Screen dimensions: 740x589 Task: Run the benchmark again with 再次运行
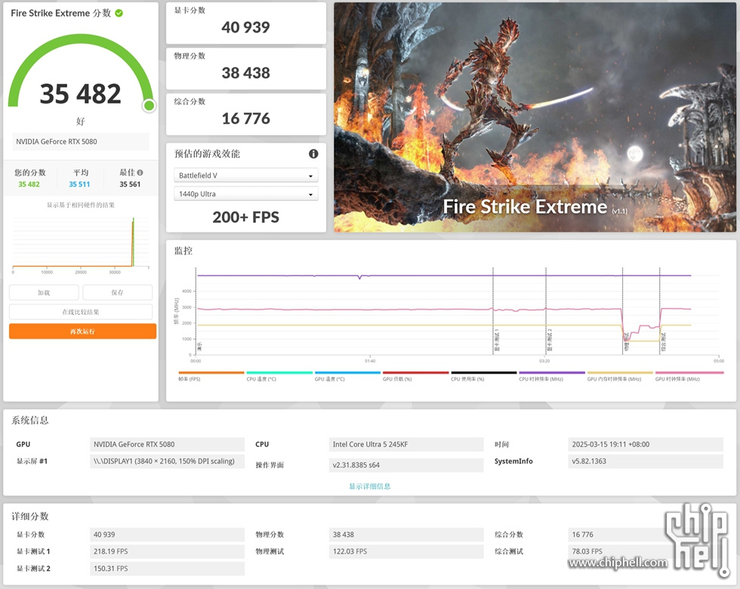82,332
